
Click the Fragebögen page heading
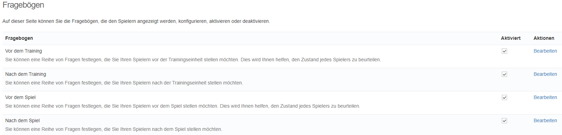(23, 5)
